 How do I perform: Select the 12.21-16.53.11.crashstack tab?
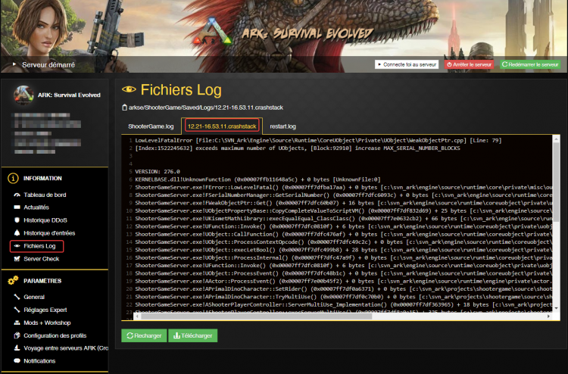click(221, 126)
